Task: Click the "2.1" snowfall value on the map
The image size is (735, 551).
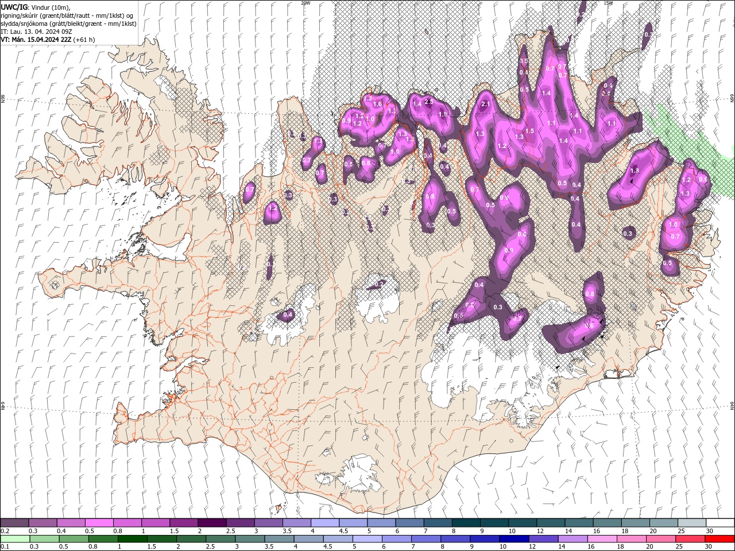Action: point(485,104)
